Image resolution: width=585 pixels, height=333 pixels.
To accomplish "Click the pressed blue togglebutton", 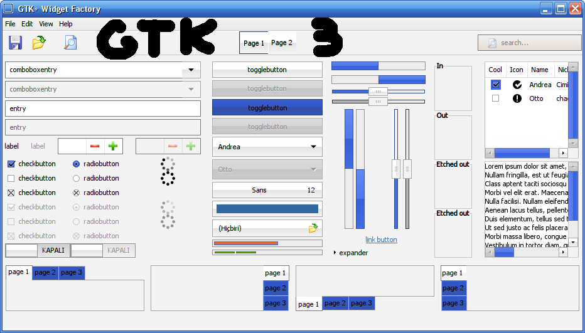I will [x=267, y=107].
